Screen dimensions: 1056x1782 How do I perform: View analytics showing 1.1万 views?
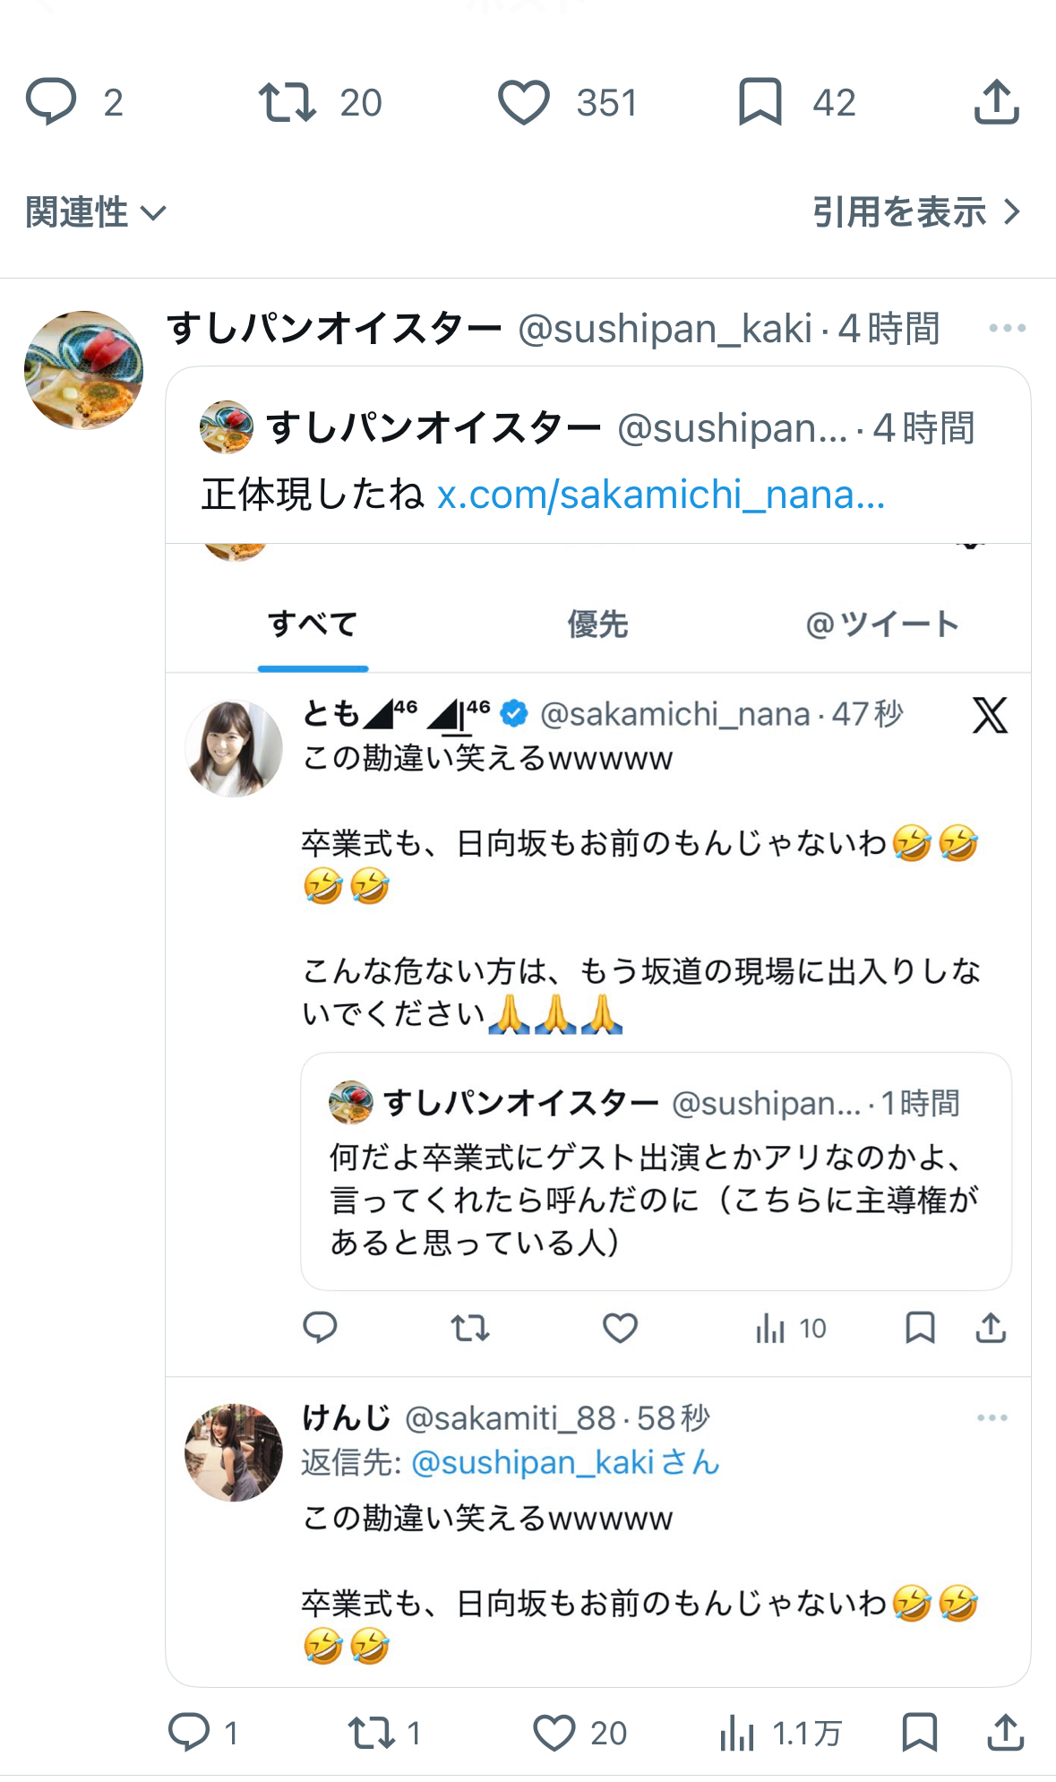click(737, 1733)
